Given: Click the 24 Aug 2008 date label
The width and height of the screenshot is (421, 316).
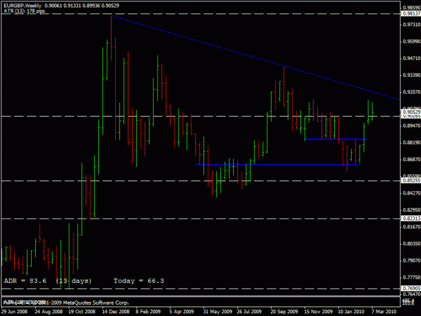Looking at the screenshot, I should pos(48,311).
